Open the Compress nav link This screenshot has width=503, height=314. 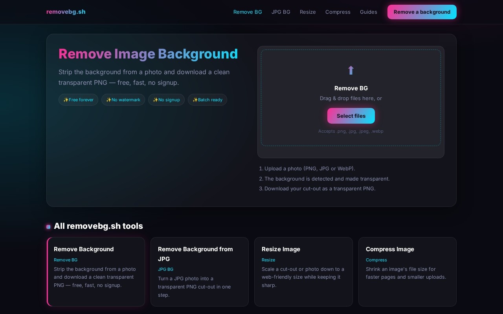pyautogui.click(x=338, y=12)
